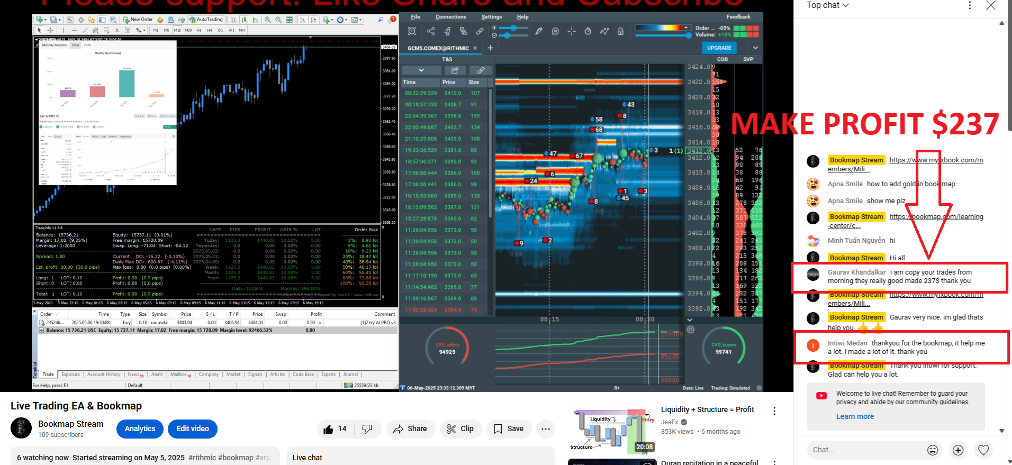Image resolution: width=1012 pixels, height=465 pixels.
Task: Select Bookmap pencil drawing tool
Action: [539, 31]
